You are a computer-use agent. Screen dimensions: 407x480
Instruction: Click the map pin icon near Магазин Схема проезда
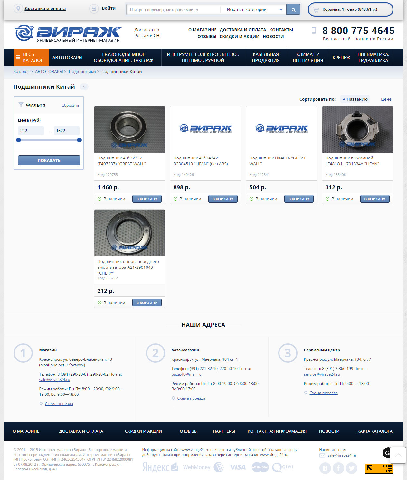tap(41, 404)
